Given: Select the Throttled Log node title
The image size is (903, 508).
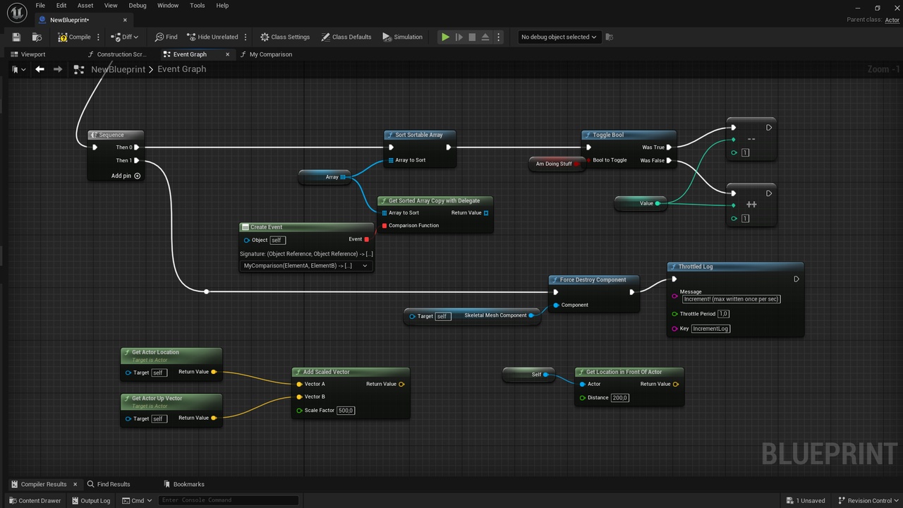Looking at the screenshot, I should (x=696, y=267).
